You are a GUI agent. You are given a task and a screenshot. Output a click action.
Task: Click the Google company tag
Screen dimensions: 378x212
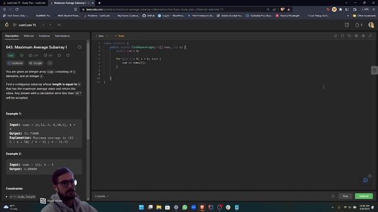(x=35, y=63)
